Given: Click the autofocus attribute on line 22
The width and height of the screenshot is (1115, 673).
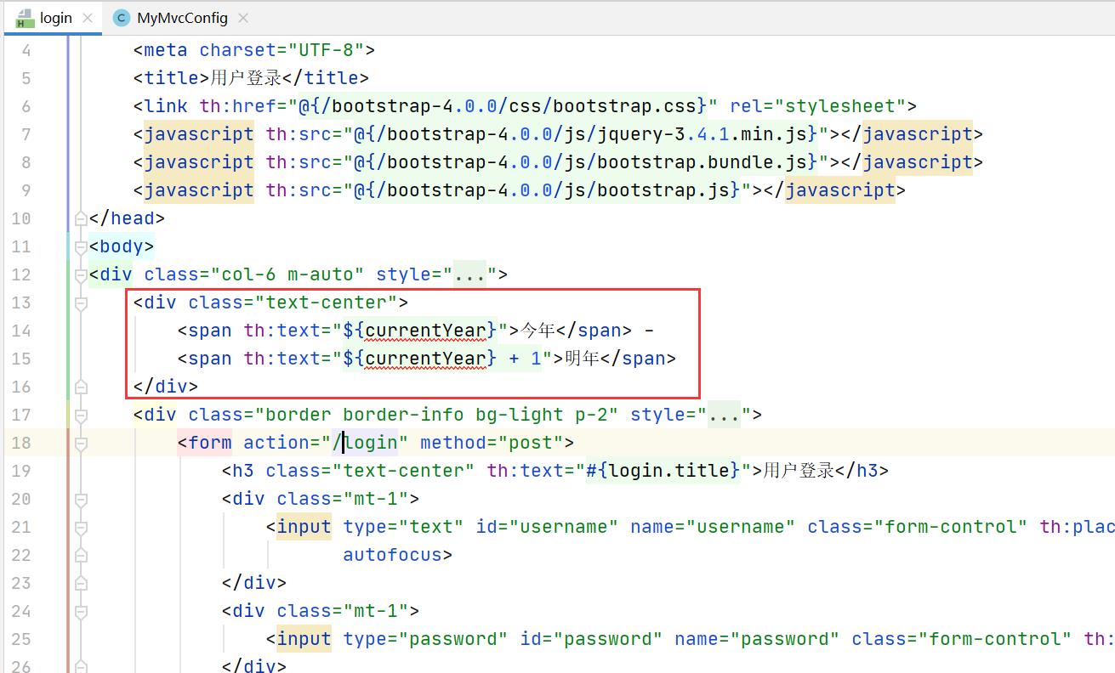Looking at the screenshot, I should point(392,555).
